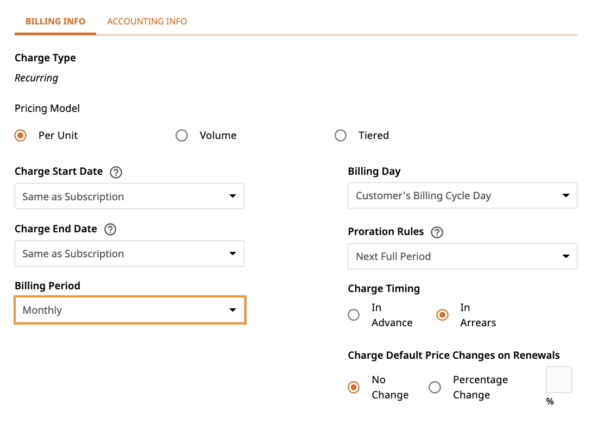The image size is (591, 431).
Task: Click the Proration Rules help icon
Action: [x=437, y=232]
